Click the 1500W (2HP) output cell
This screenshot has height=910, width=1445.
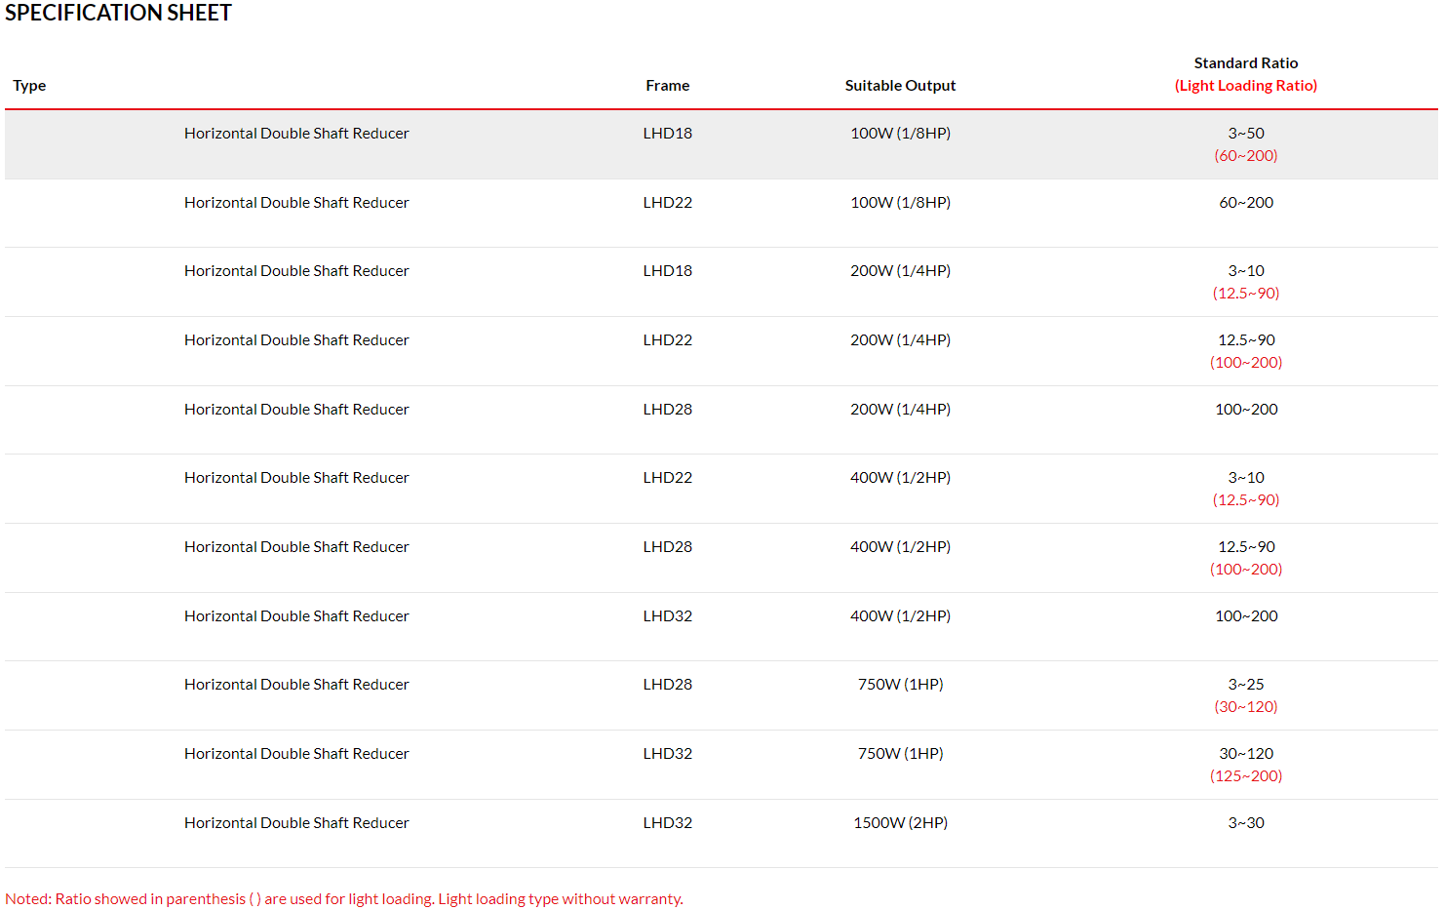[x=900, y=823]
